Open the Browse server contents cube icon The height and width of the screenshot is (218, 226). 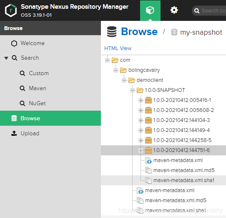(x=150, y=10)
